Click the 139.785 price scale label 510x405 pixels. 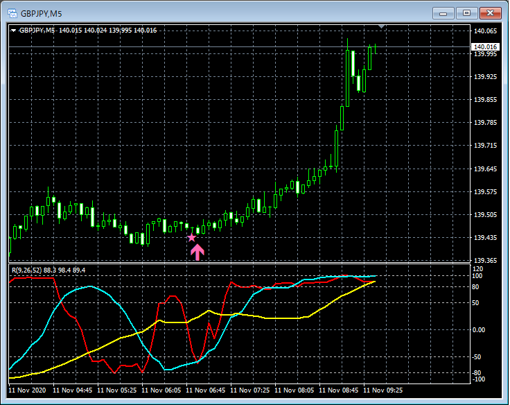click(x=485, y=123)
